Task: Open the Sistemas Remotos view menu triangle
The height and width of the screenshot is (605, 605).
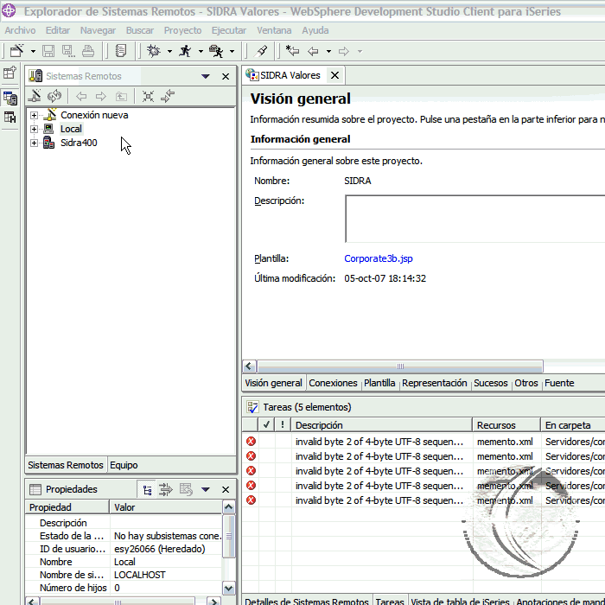Action: 206,76
